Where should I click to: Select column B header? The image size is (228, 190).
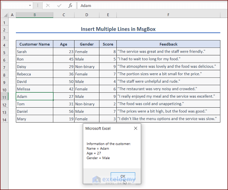tap(35, 15)
